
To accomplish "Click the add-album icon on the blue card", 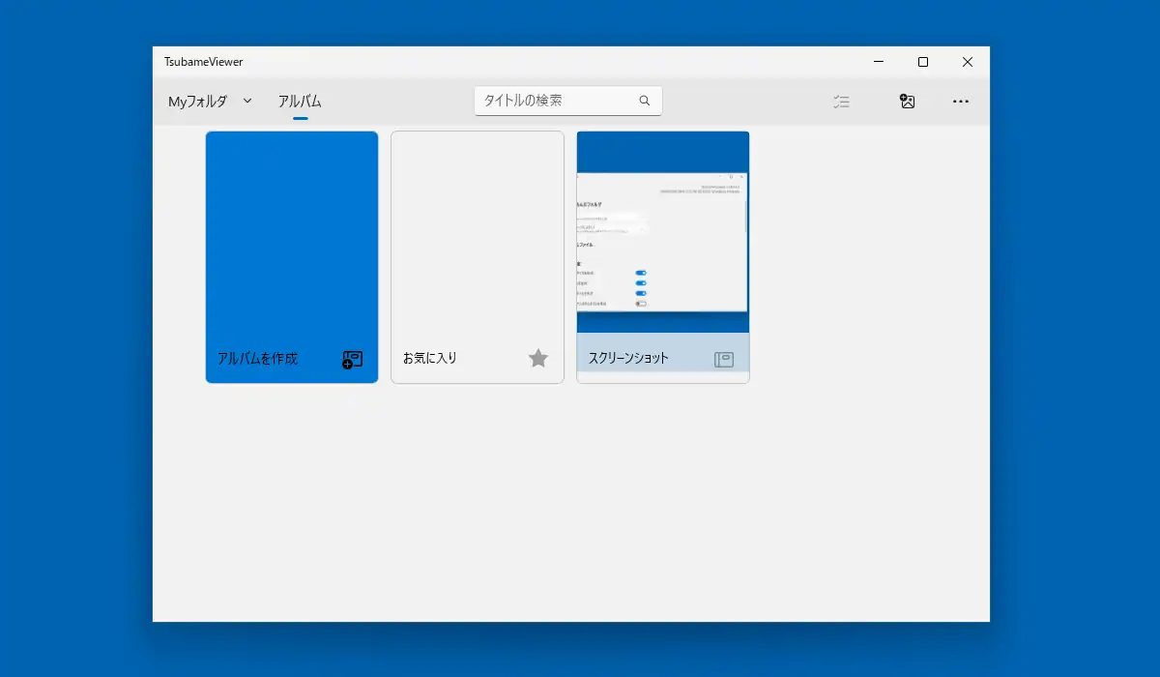I will coord(353,360).
